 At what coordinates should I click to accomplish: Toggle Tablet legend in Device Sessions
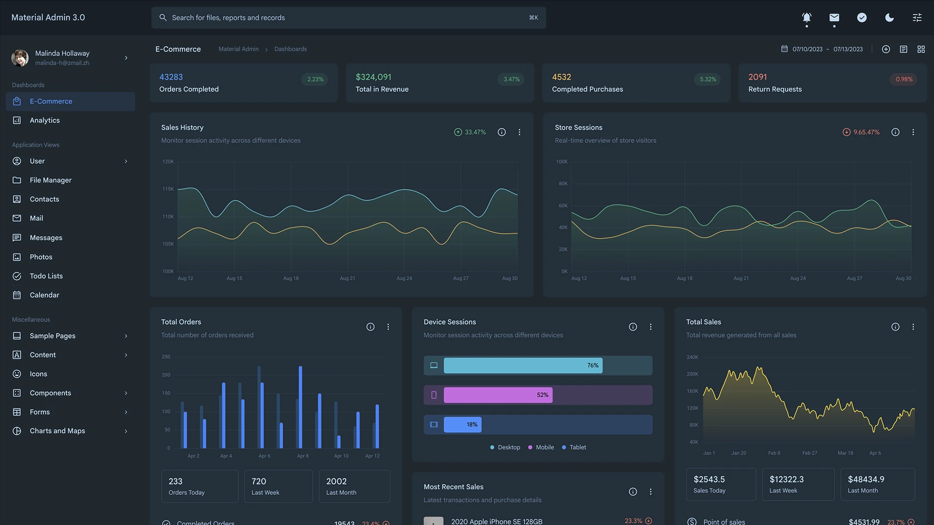tap(574, 447)
